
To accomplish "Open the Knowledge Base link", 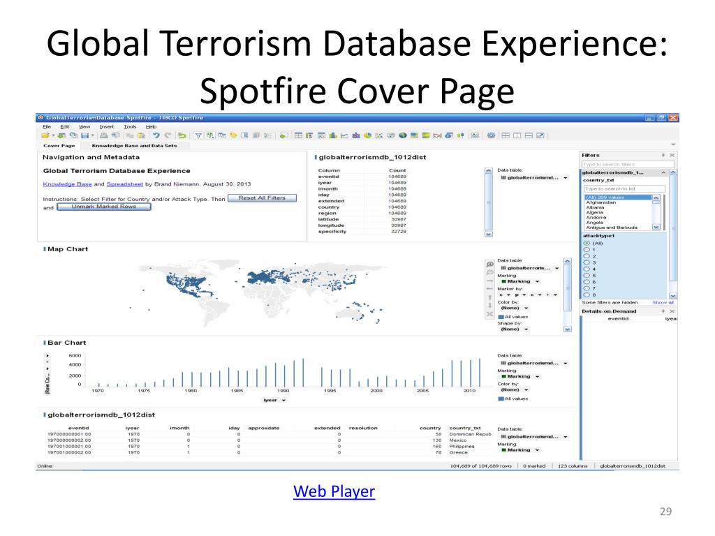I will tap(68, 184).
